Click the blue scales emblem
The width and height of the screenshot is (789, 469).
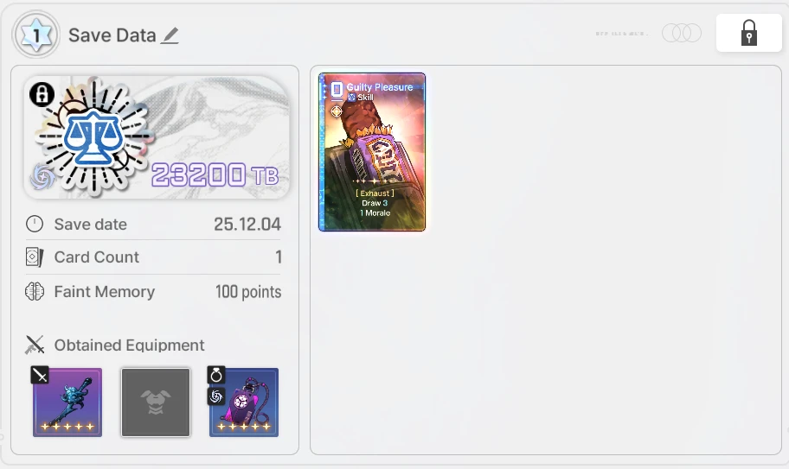pos(93,136)
